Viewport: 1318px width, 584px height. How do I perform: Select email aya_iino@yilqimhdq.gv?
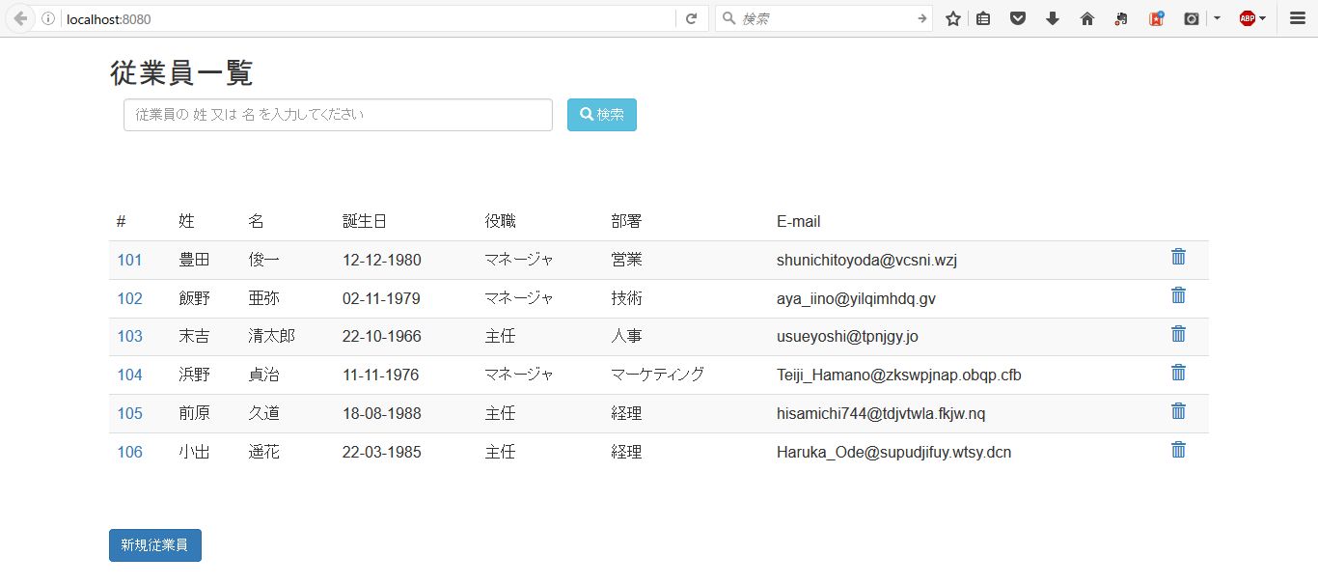[856, 298]
